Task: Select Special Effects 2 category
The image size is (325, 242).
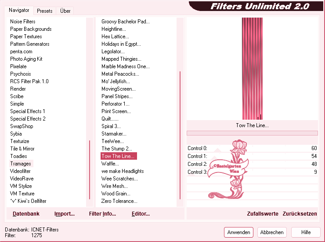Action: tap(28, 119)
